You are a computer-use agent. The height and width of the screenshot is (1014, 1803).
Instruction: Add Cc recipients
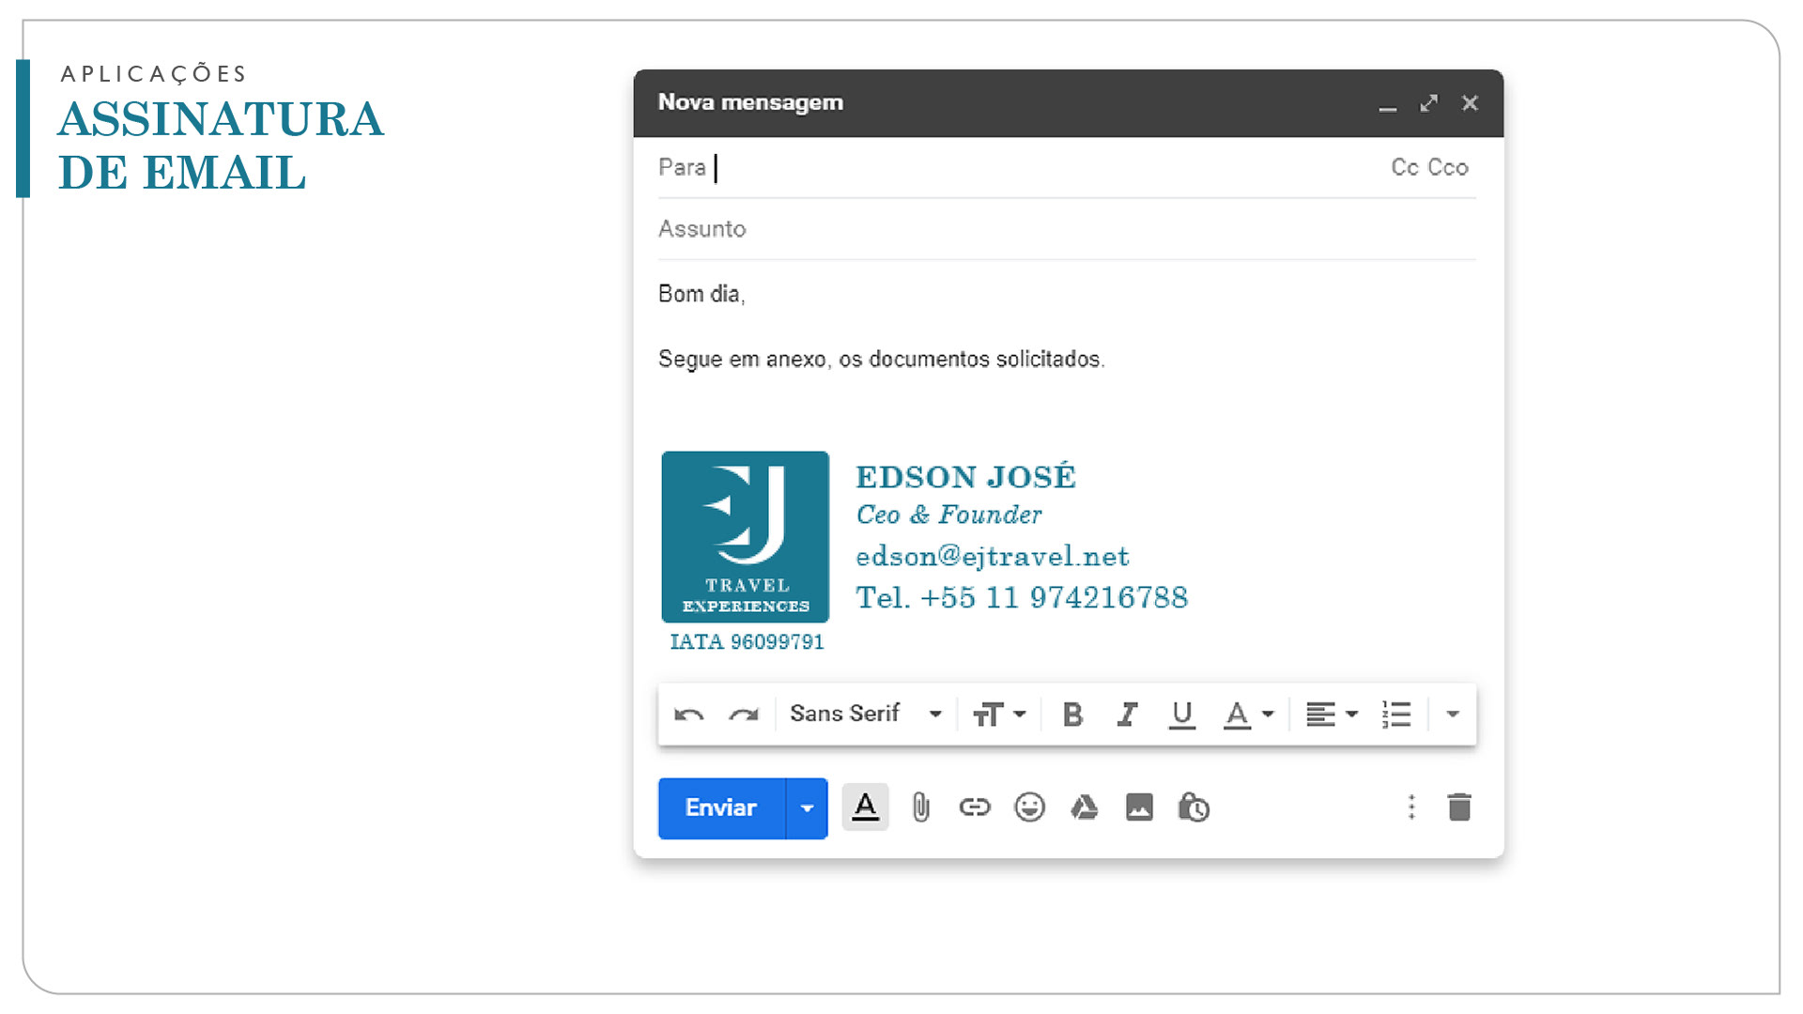[1405, 167]
